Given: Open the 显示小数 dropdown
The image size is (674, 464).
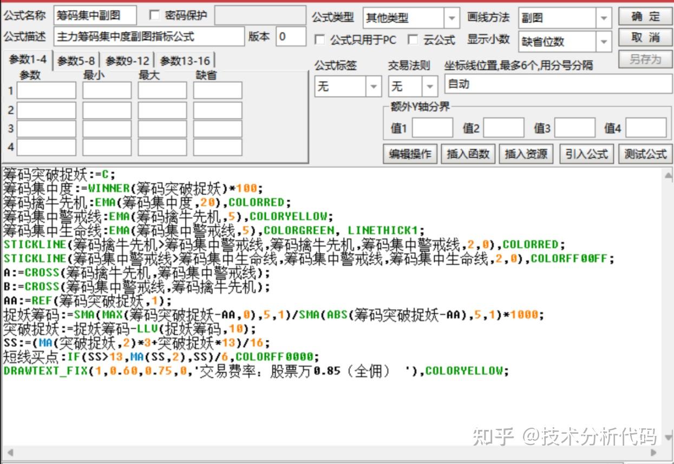Looking at the screenshot, I should coord(605,41).
